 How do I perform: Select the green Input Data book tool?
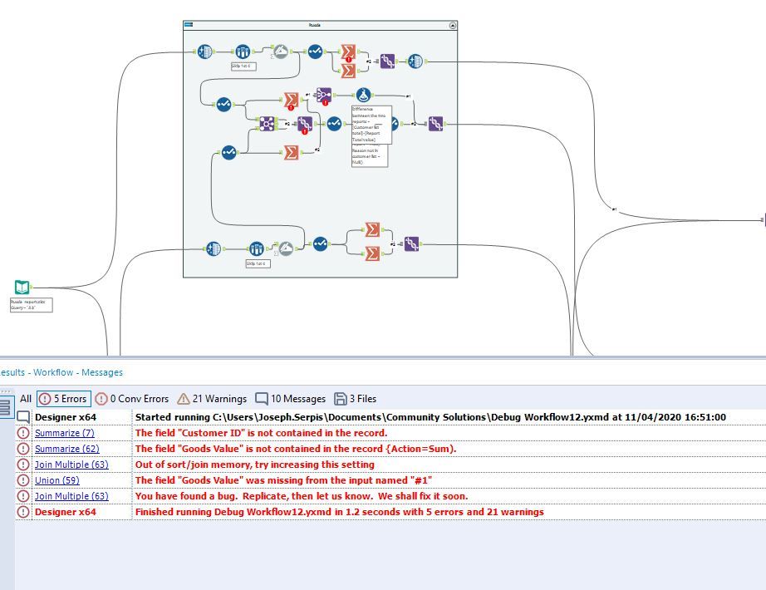(x=22, y=288)
